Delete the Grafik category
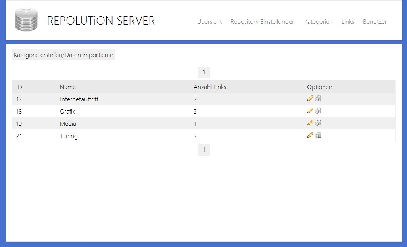Image resolution: width=407 pixels, height=247 pixels. coord(318,110)
